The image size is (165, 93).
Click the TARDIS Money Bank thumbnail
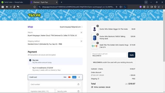point(95,37)
